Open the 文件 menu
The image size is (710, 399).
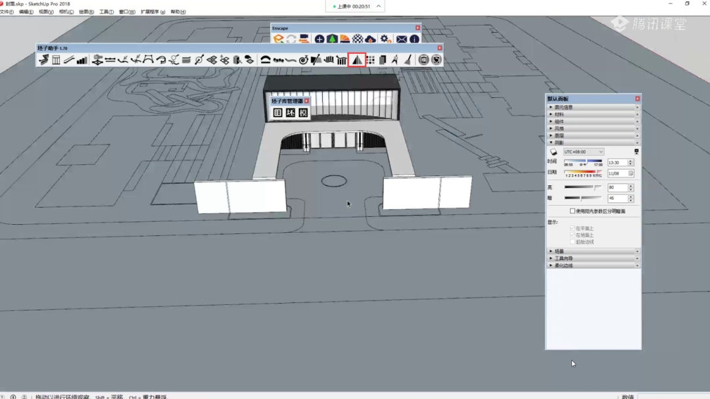(7, 12)
